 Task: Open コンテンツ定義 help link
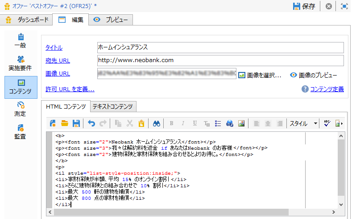[x=327, y=89]
